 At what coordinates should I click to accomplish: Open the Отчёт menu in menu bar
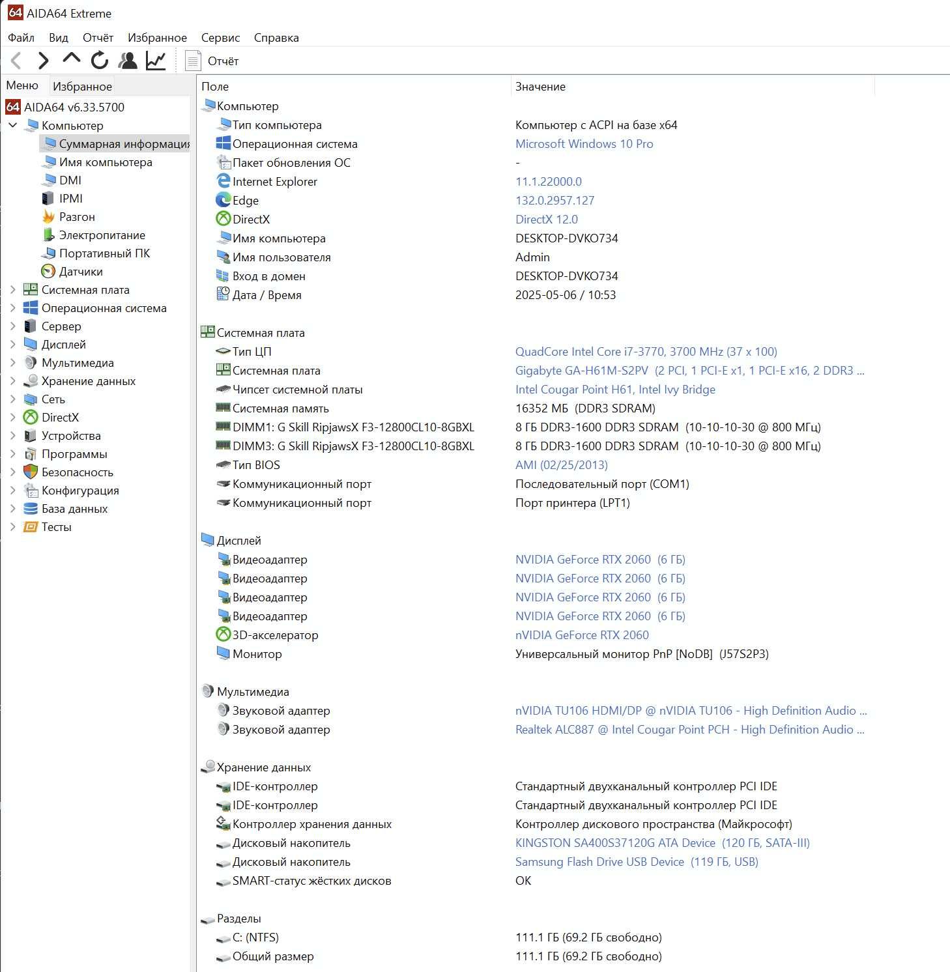pos(98,37)
